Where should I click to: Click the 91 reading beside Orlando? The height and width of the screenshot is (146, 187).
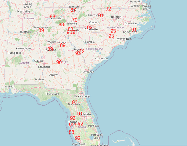(x=80, y=114)
